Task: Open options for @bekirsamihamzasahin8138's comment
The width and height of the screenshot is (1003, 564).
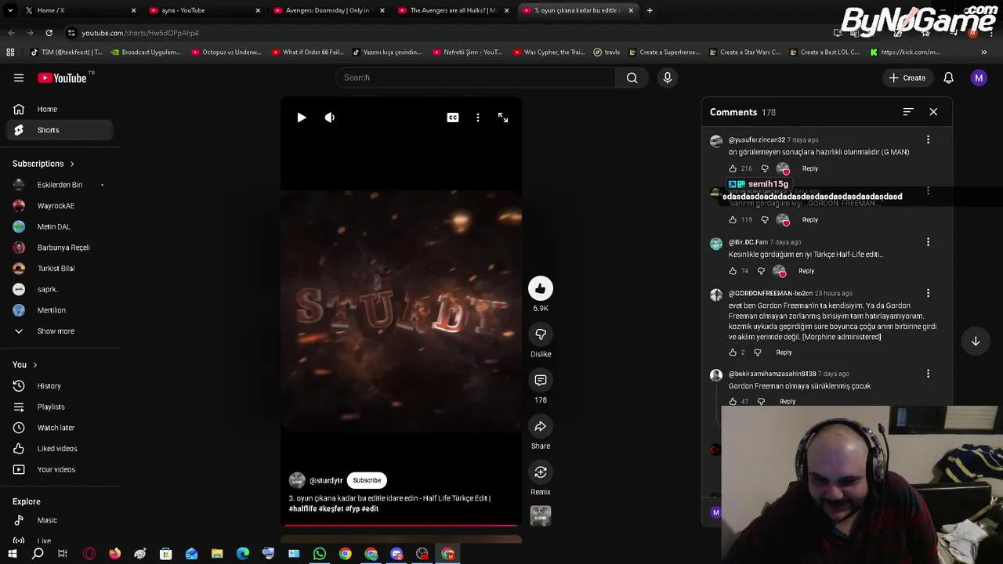Action: pos(928,374)
